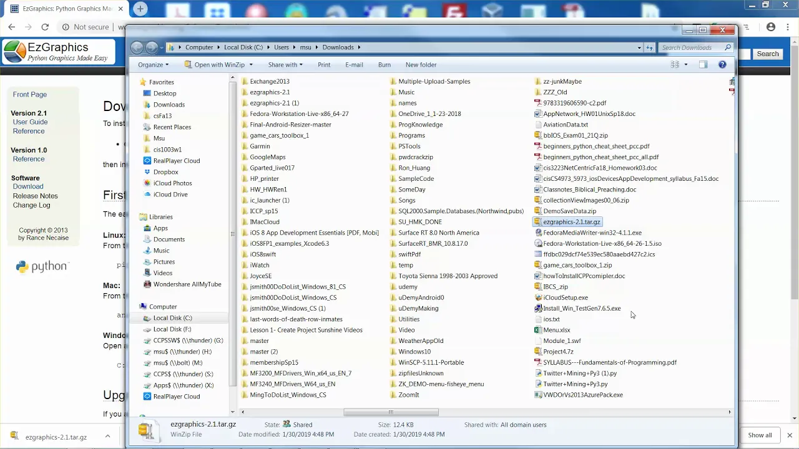The image size is (799, 449).
Task: Select the ios.txt file
Action: pyautogui.click(x=551, y=319)
